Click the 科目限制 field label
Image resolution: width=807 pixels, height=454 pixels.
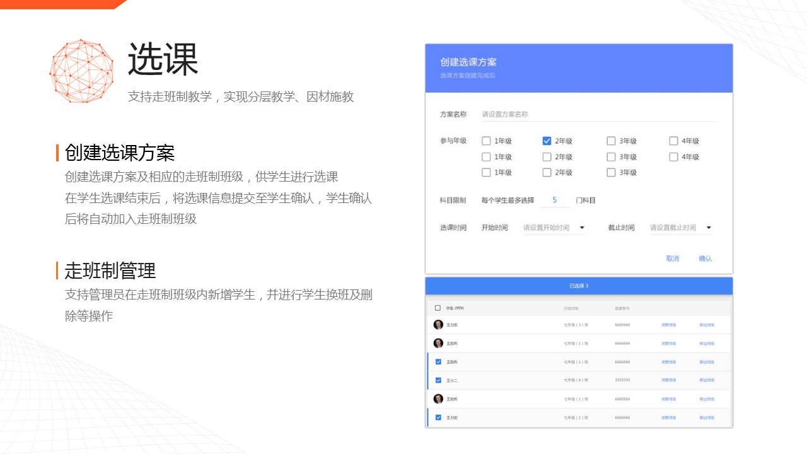point(453,201)
